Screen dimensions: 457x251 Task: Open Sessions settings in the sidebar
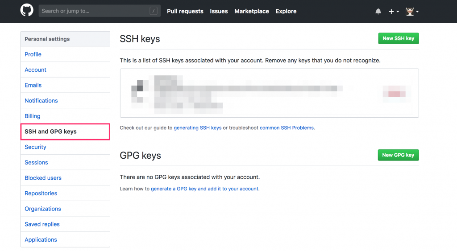coord(65,162)
